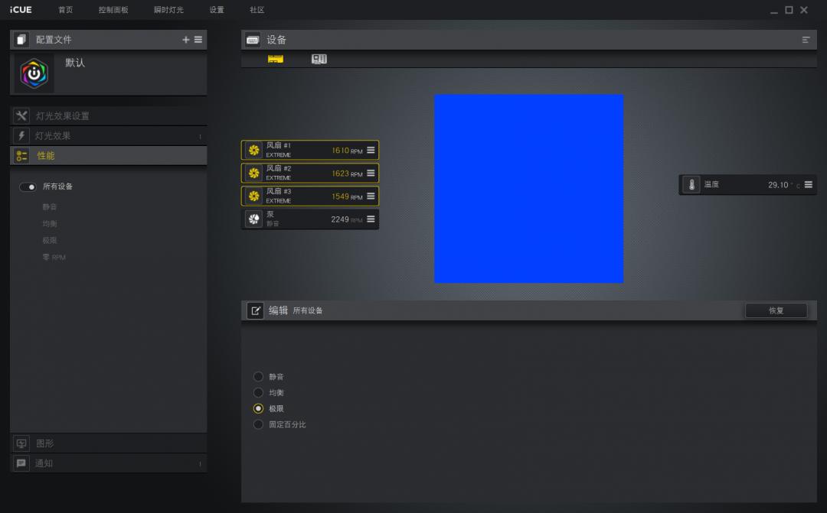Select the motherboard device icon
Screen dimensions: 827x513
click(x=319, y=59)
